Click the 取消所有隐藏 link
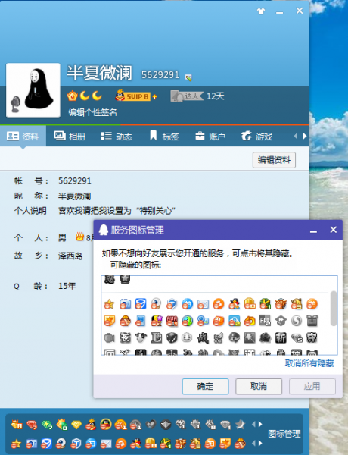The image size is (348, 455). coord(309,363)
